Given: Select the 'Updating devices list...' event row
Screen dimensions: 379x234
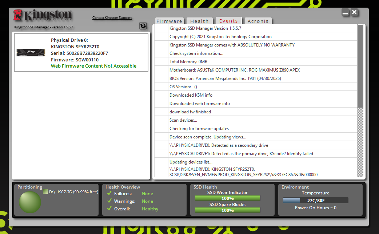Looking at the screenshot, I should (x=256, y=162).
